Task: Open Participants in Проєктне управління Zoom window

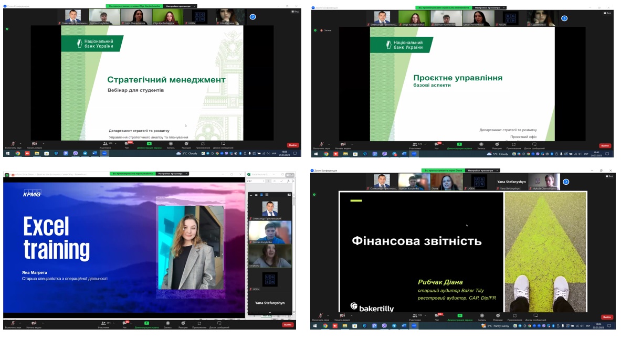Action: point(415,145)
